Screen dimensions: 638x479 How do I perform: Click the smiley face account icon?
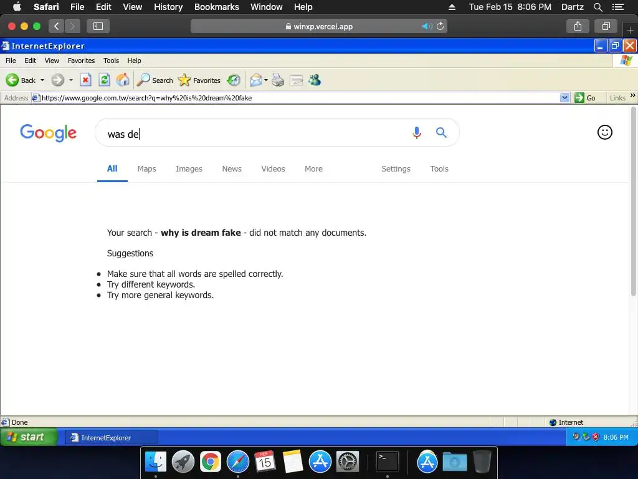coord(604,132)
